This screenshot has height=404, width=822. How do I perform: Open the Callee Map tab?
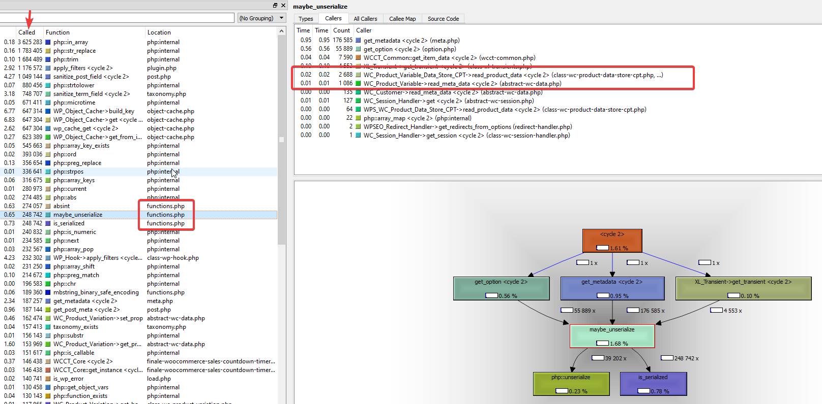(402, 19)
